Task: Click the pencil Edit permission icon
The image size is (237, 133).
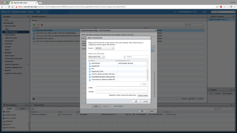Action: [x=38, y=25]
